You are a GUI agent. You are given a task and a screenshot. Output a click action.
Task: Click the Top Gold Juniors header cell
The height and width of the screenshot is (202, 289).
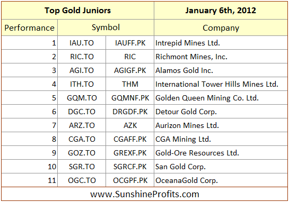(77, 11)
